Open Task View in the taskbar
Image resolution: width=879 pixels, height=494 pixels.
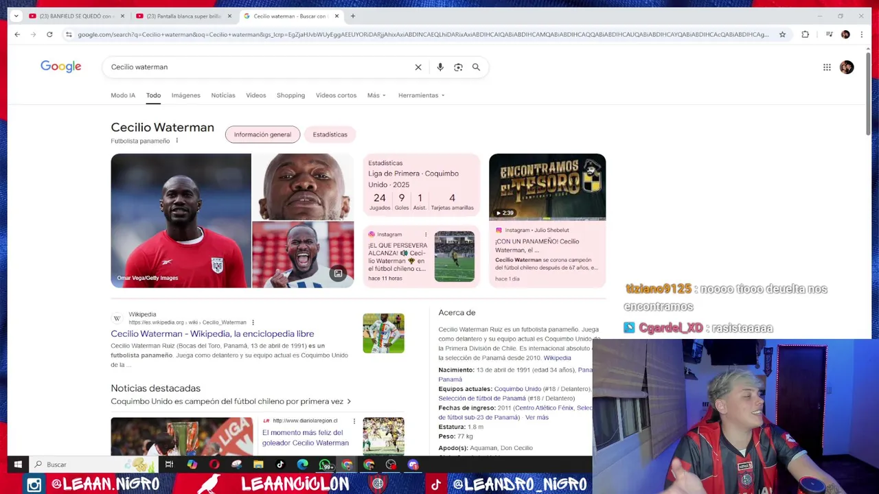pos(169,464)
